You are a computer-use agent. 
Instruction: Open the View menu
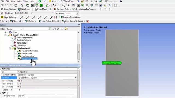[x=13, y=1]
